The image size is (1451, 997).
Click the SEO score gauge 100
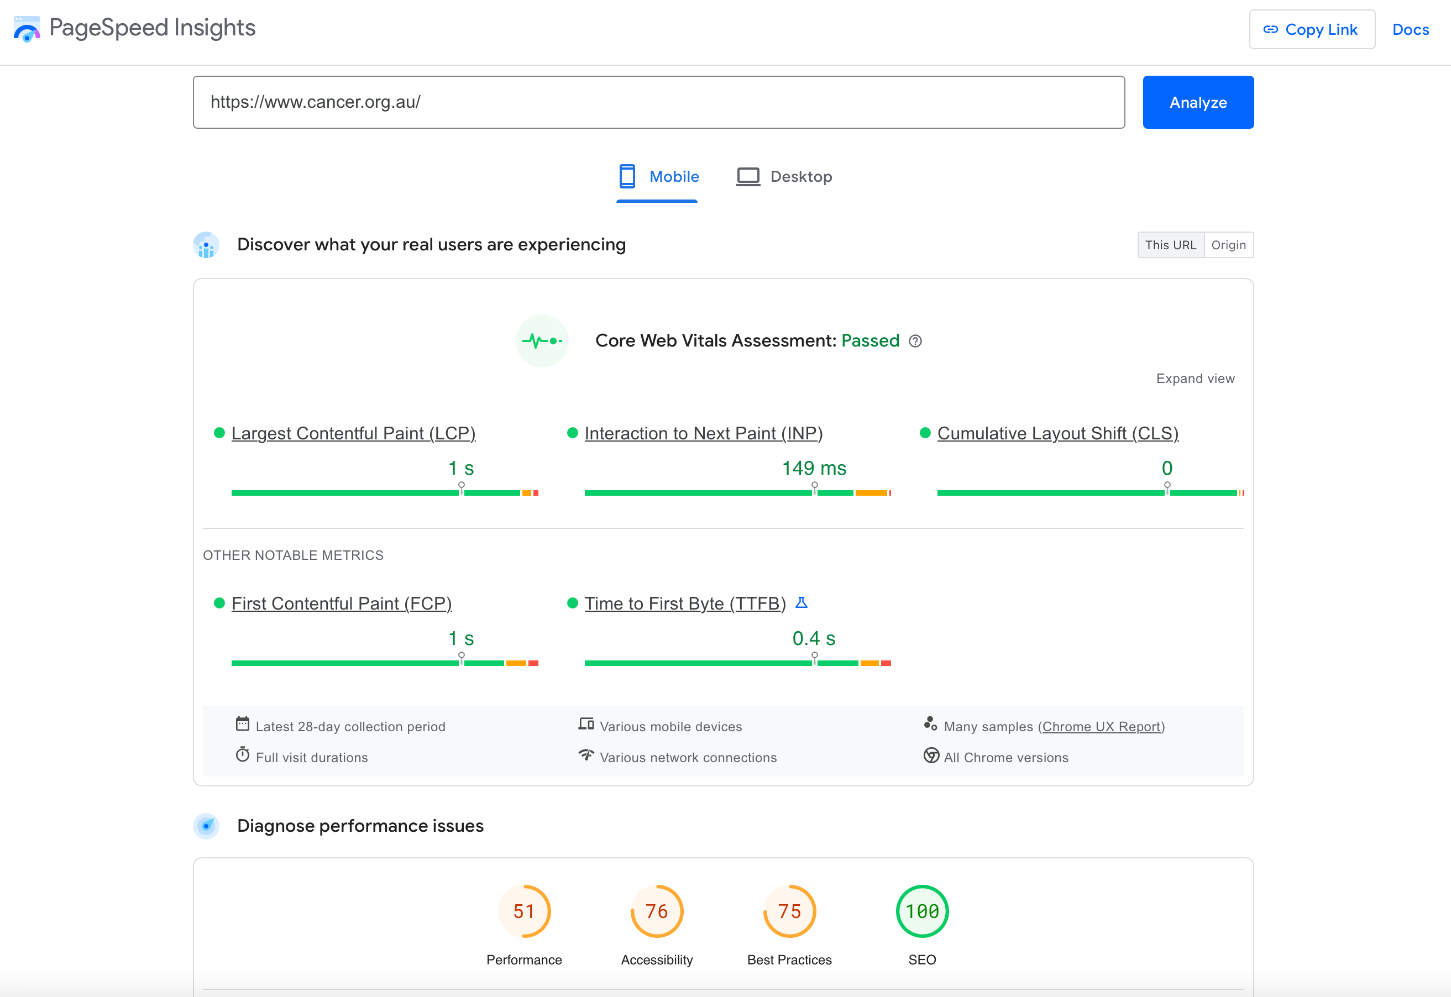(x=921, y=911)
